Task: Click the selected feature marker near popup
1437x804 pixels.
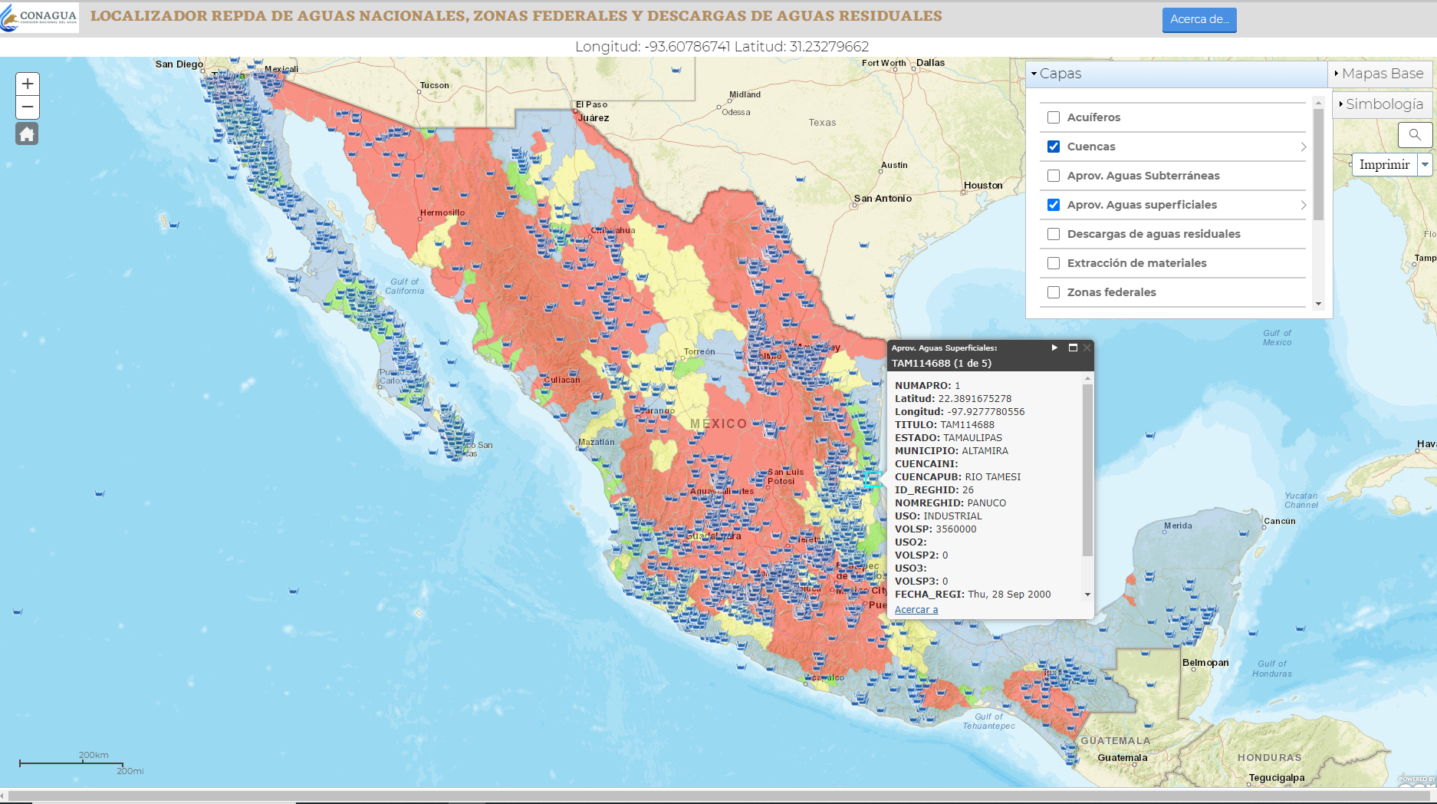Action: 872,479
